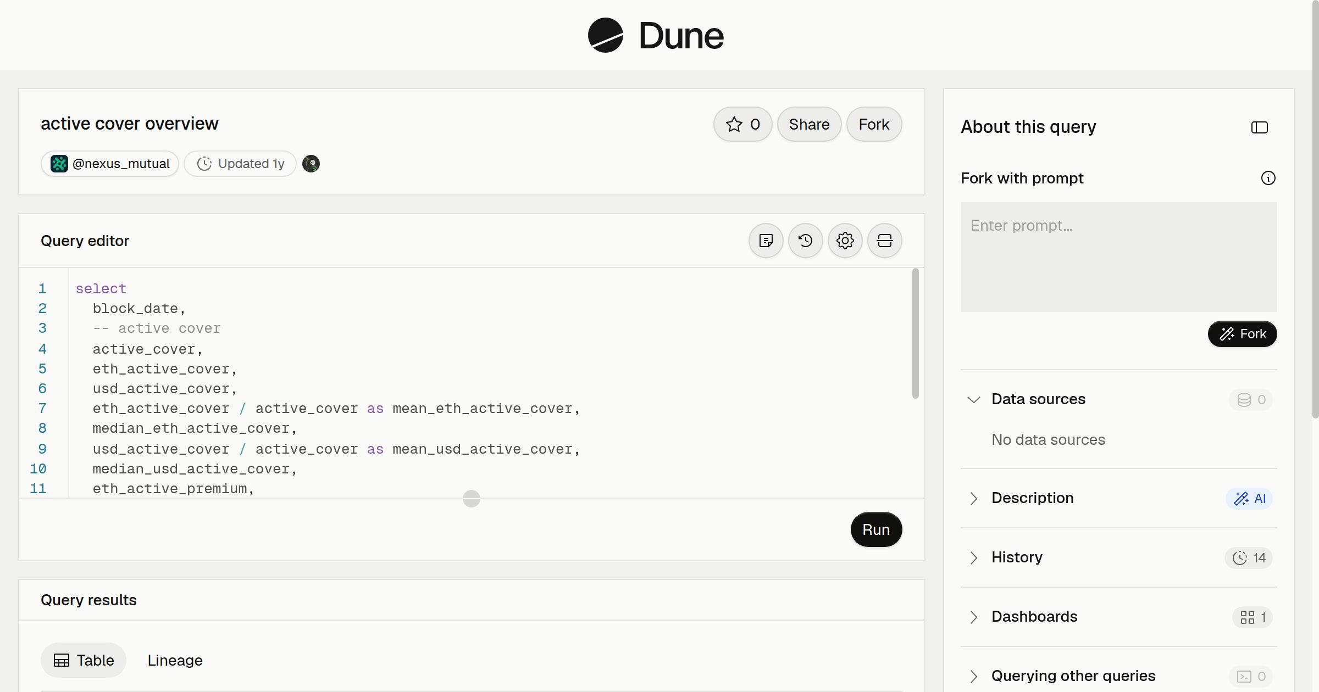Click 'No data sources' text
Screen dimensions: 1319x692
[x=1048, y=439]
